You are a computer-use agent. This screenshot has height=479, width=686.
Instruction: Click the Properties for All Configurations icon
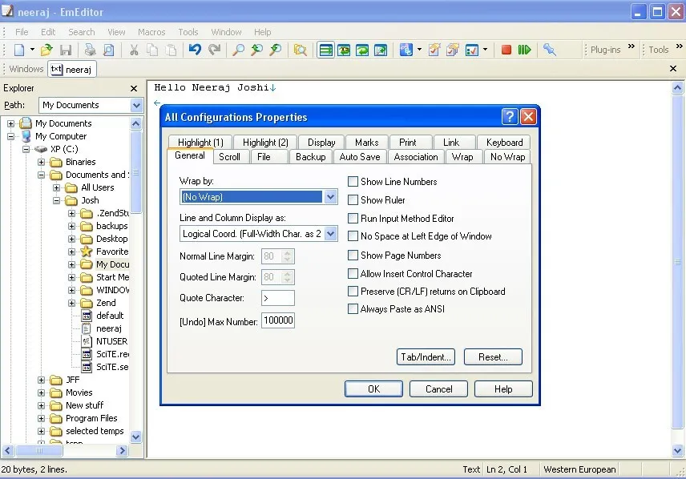pyautogui.click(x=453, y=50)
